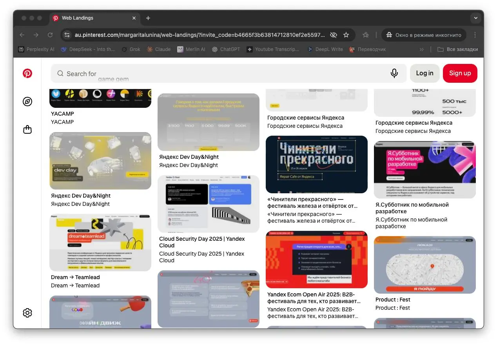Open Chrome three-dot menu
497x345 pixels.
(x=475, y=35)
